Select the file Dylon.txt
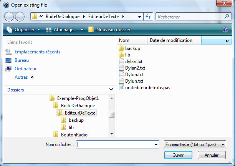Screen dimensions: 235x166 coord(131,75)
